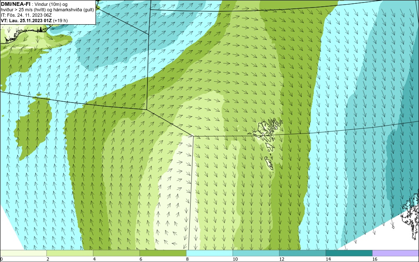The image size is (419, 262).
Task: Click the 2–4 m/s light green legend swatch
Action: point(70,253)
